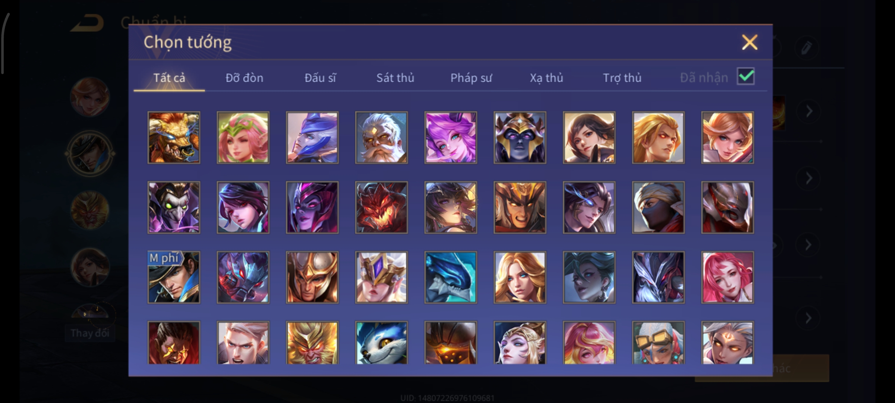895x403 pixels.
Task: Select the orange bull-beast hero portrait
Action: tap(174, 138)
